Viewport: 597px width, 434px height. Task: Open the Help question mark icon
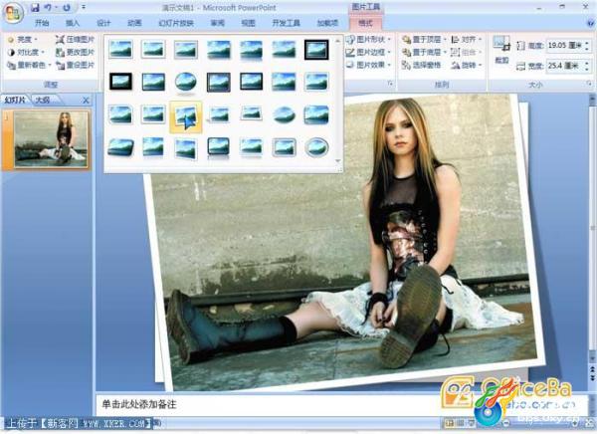click(x=590, y=23)
